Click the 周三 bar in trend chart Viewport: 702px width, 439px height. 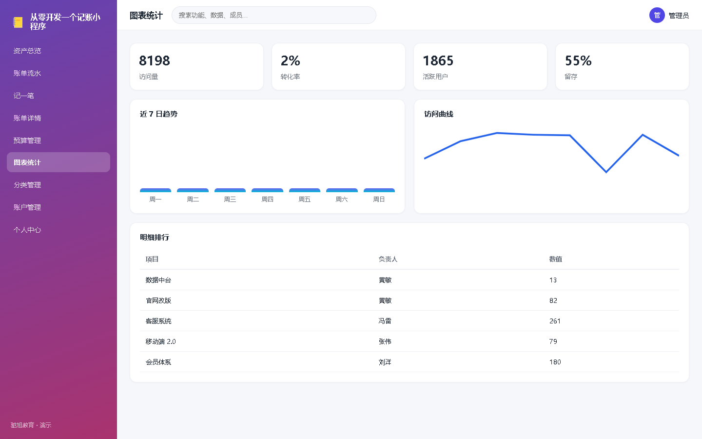230,190
